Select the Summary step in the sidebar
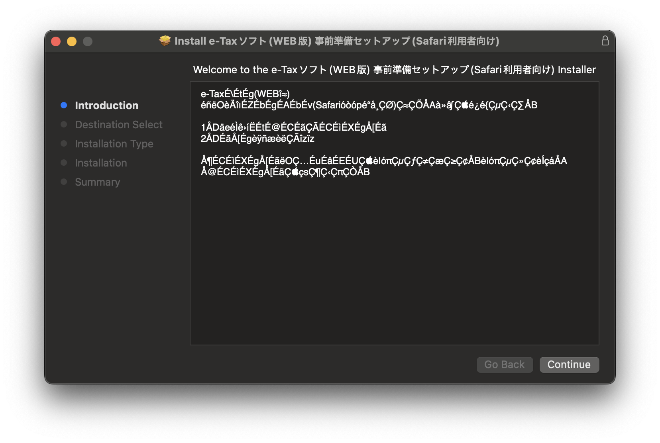This screenshot has width=660, height=443. click(x=97, y=182)
